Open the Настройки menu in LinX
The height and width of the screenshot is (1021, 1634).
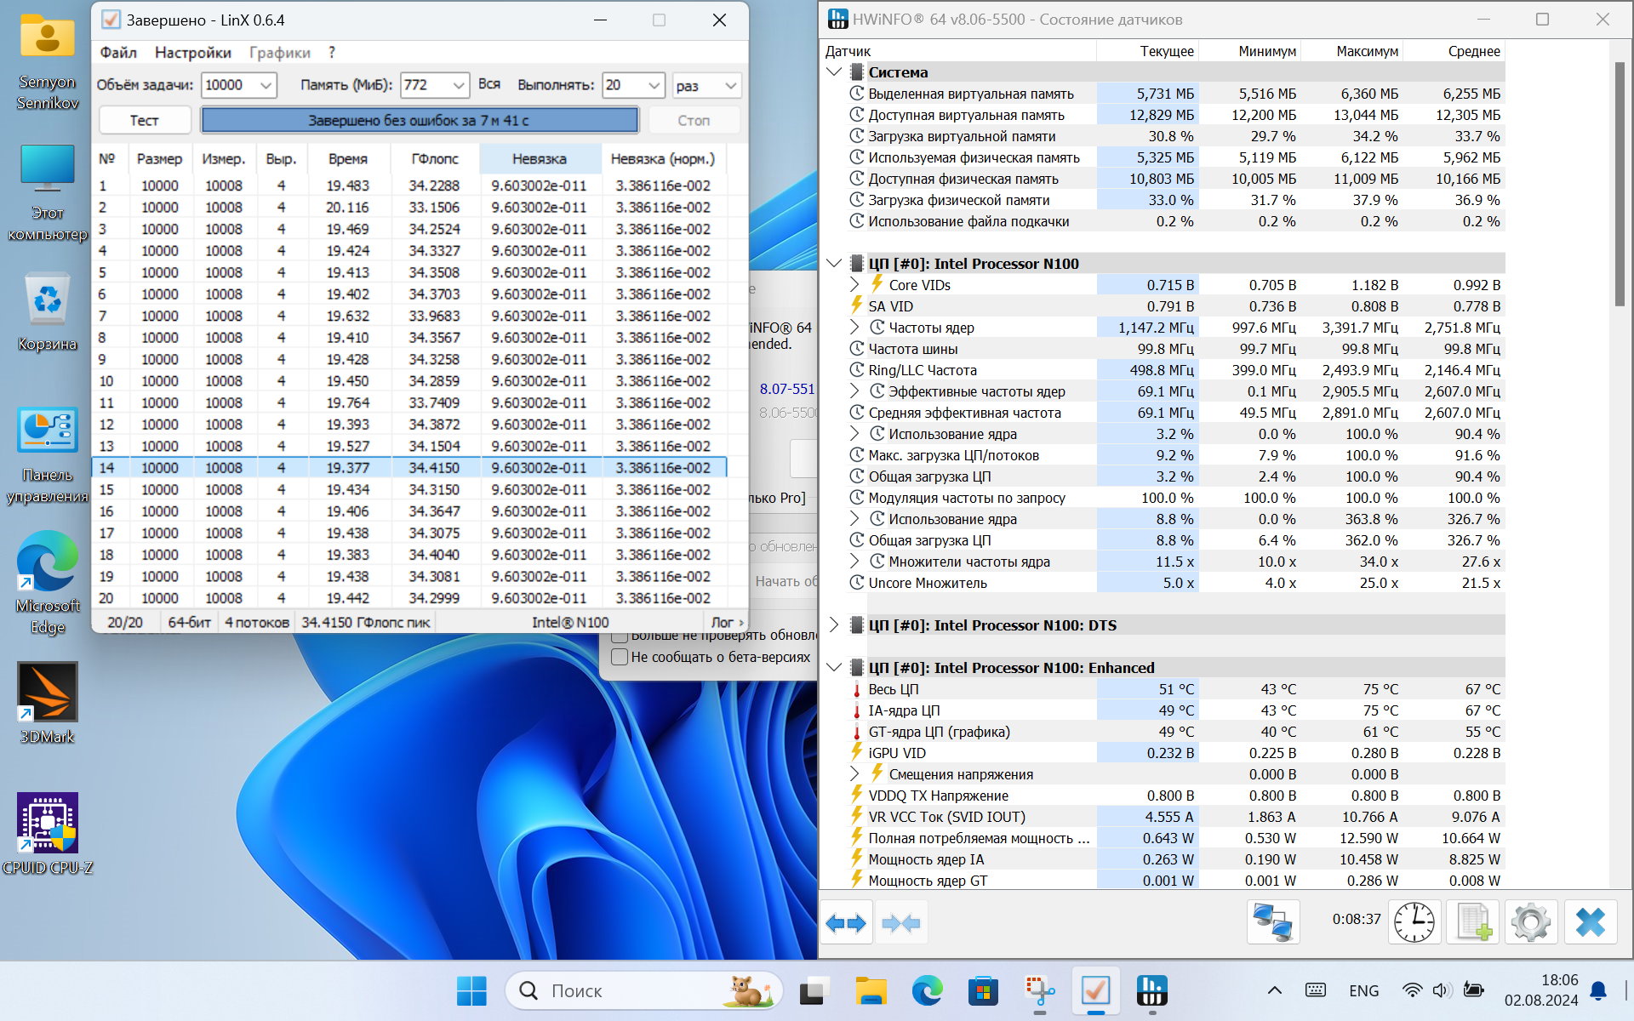192,53
